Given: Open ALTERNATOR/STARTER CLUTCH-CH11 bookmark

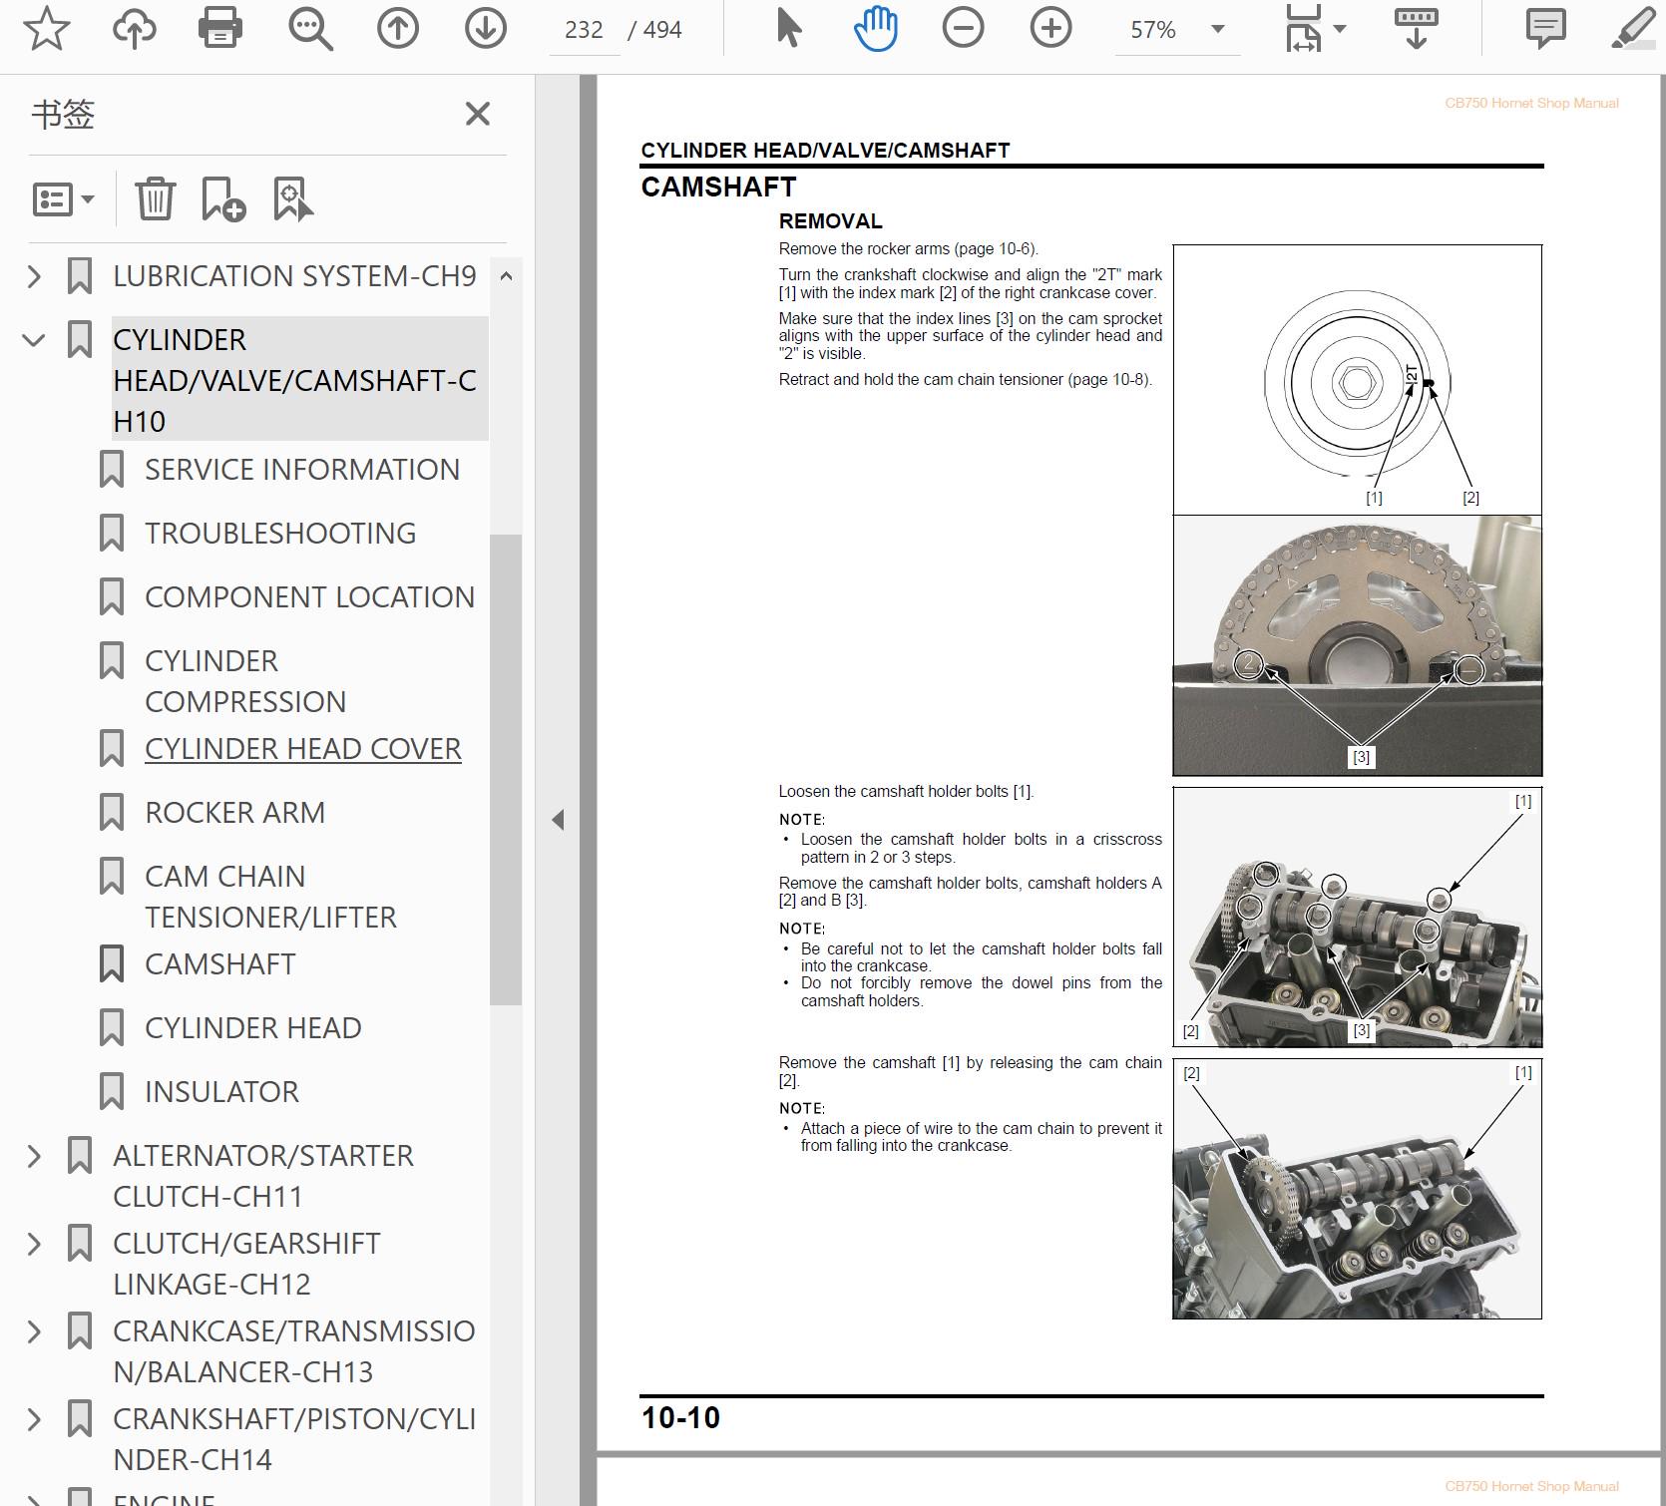Looking at the screenshot, I should (263, 1176).
